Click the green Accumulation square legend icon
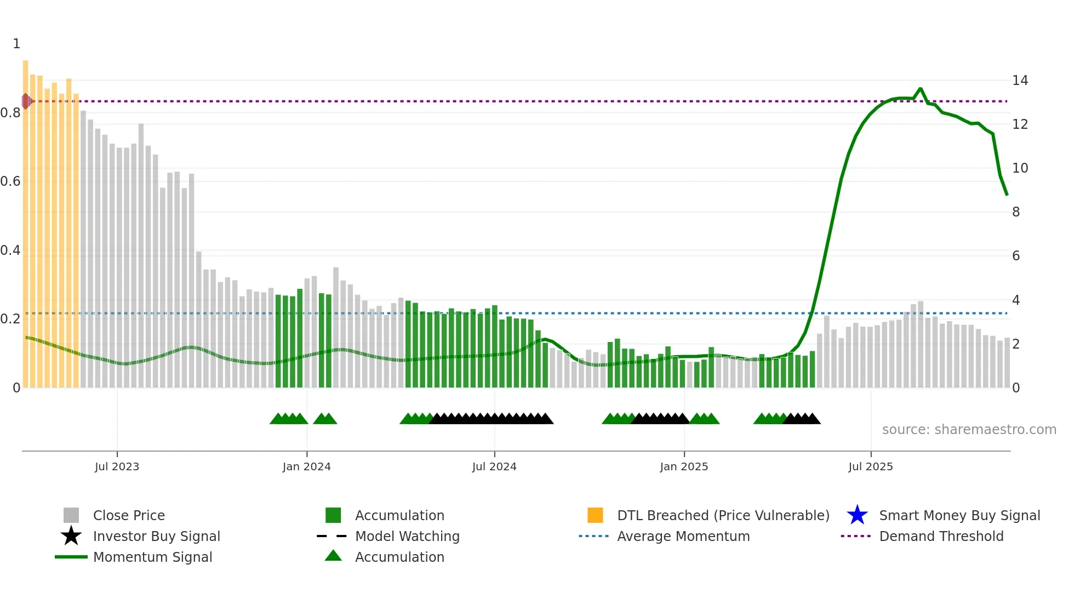Viewport: 1074px width, 604px height. [333, 515]
